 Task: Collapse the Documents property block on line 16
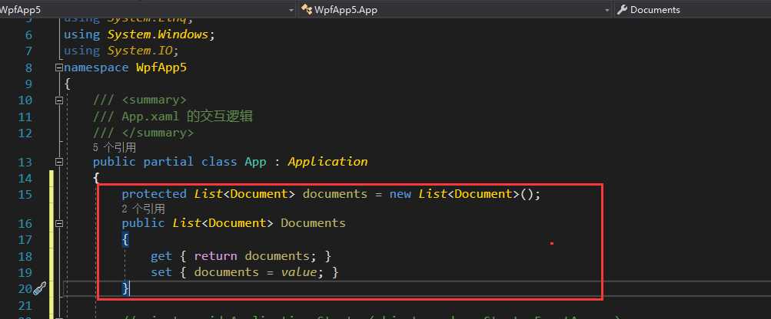(x=59, y=223)
